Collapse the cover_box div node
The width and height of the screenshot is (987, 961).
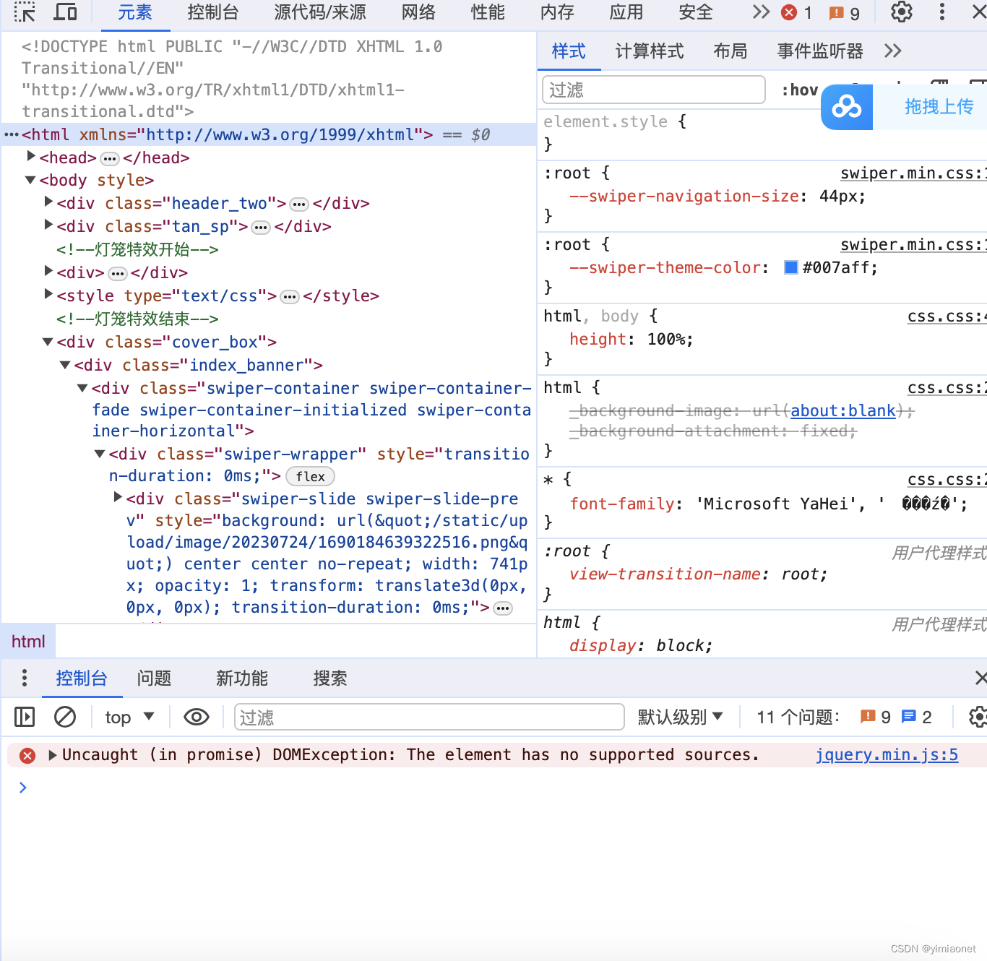pyautogui.click(x=47, y=341)
